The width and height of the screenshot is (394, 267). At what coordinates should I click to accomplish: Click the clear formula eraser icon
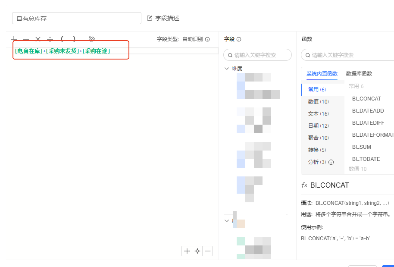[91, 39]
